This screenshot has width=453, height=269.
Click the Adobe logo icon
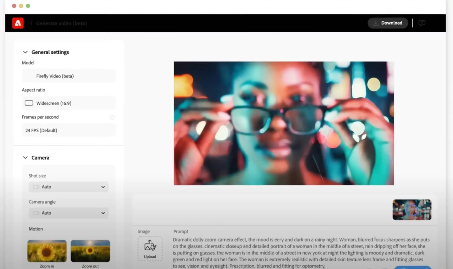18,23
